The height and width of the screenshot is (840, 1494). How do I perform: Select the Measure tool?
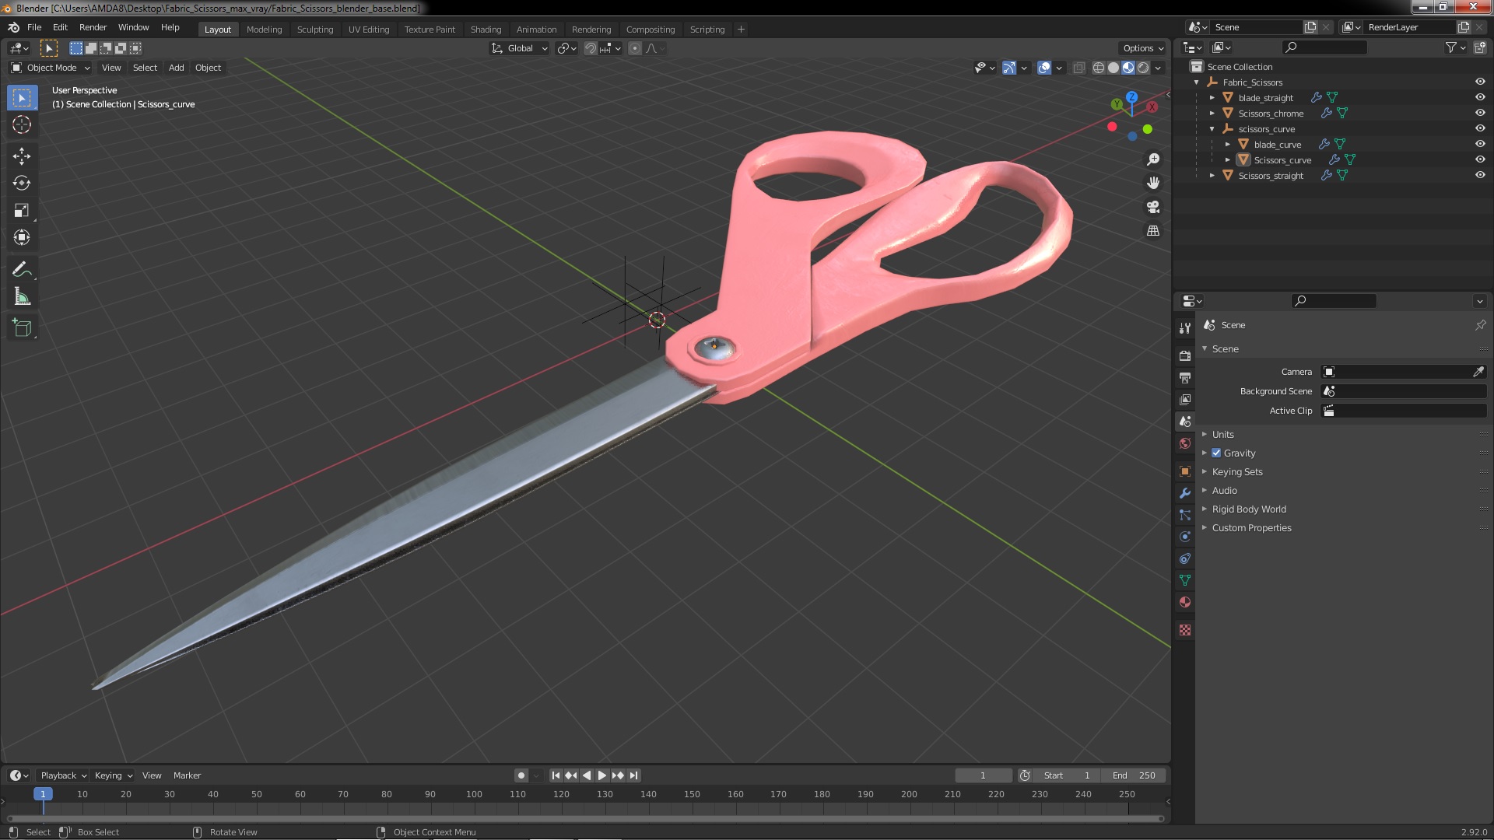[22, 296]
